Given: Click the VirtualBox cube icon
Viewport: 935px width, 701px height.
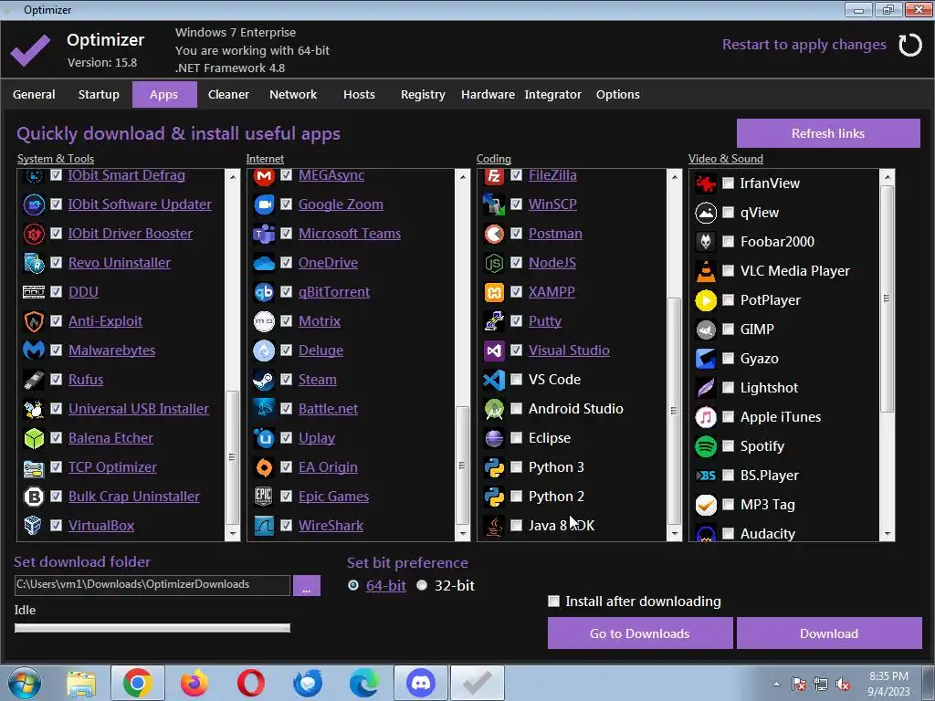Looking at the screenshot, I should [34, 526].
